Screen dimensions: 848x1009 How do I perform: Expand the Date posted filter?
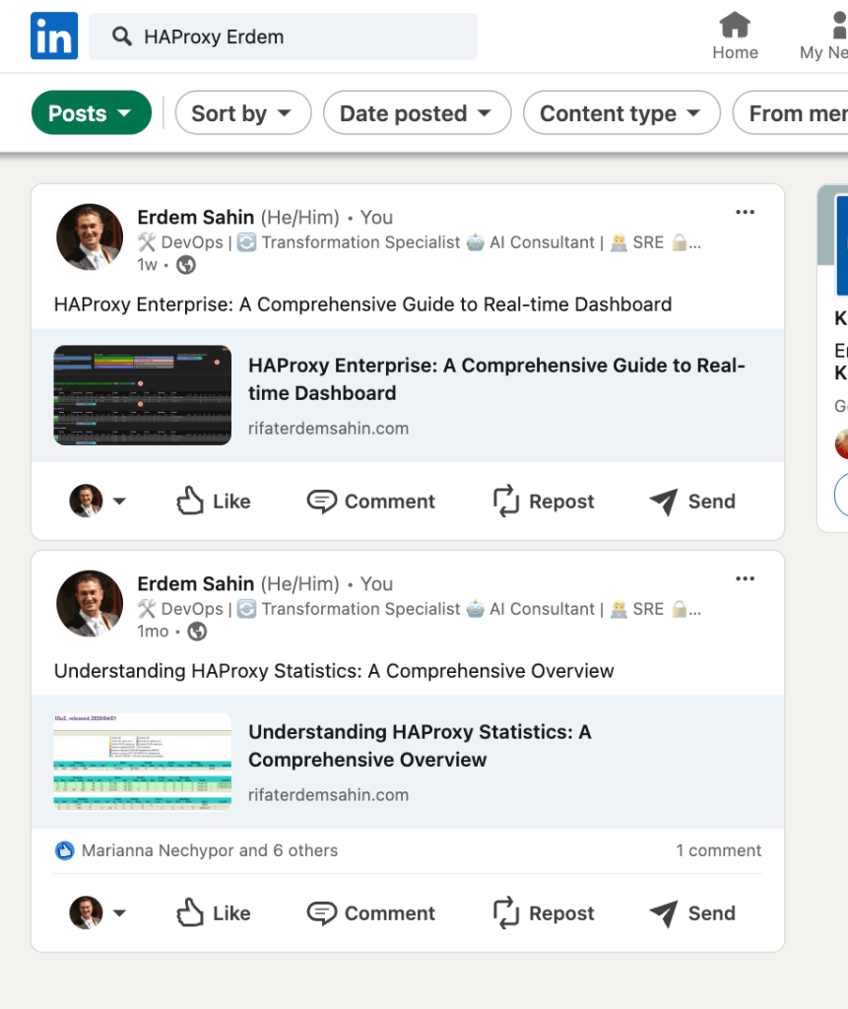(417, 112)
